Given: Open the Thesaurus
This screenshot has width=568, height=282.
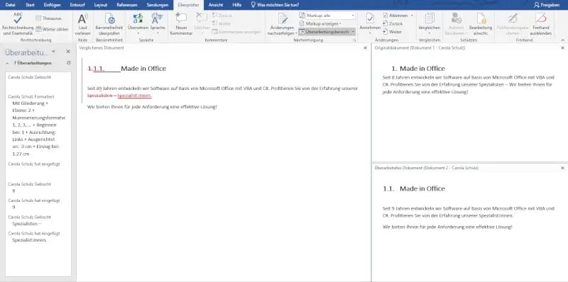Looking at the screenshot, I should pos(49,18).
